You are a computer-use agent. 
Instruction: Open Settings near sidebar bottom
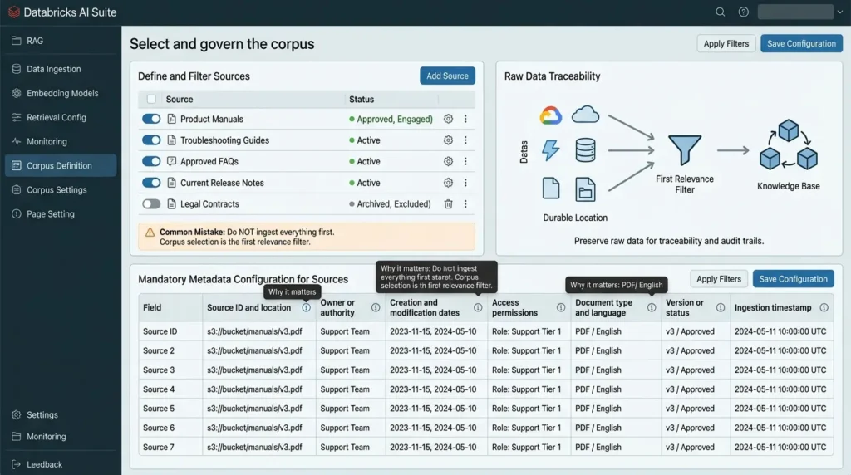(x=61, y=415)
